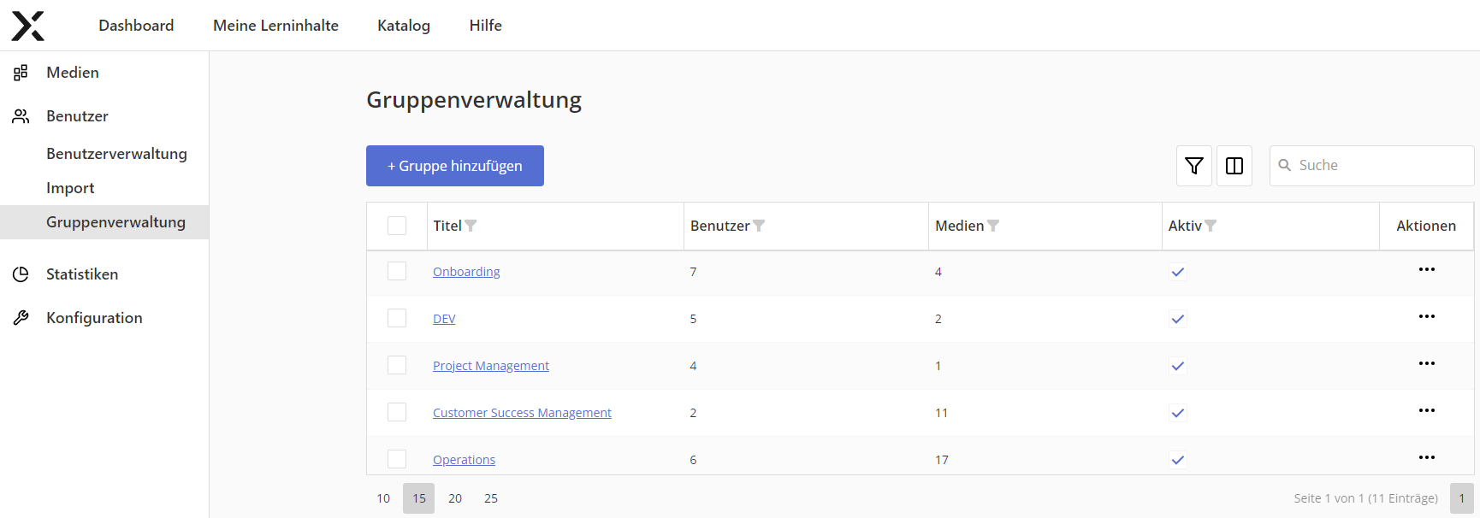Expand the Statistiken sidebar section
Viewport: 1480px width, 518px height.
click(82, 274)
